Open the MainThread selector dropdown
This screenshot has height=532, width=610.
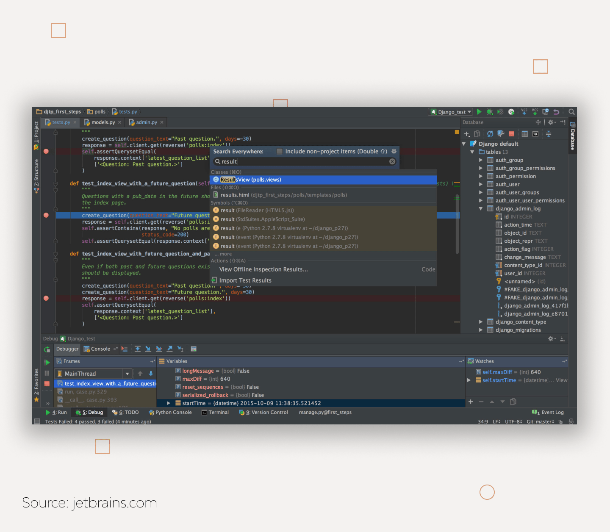tap(127, 374)
